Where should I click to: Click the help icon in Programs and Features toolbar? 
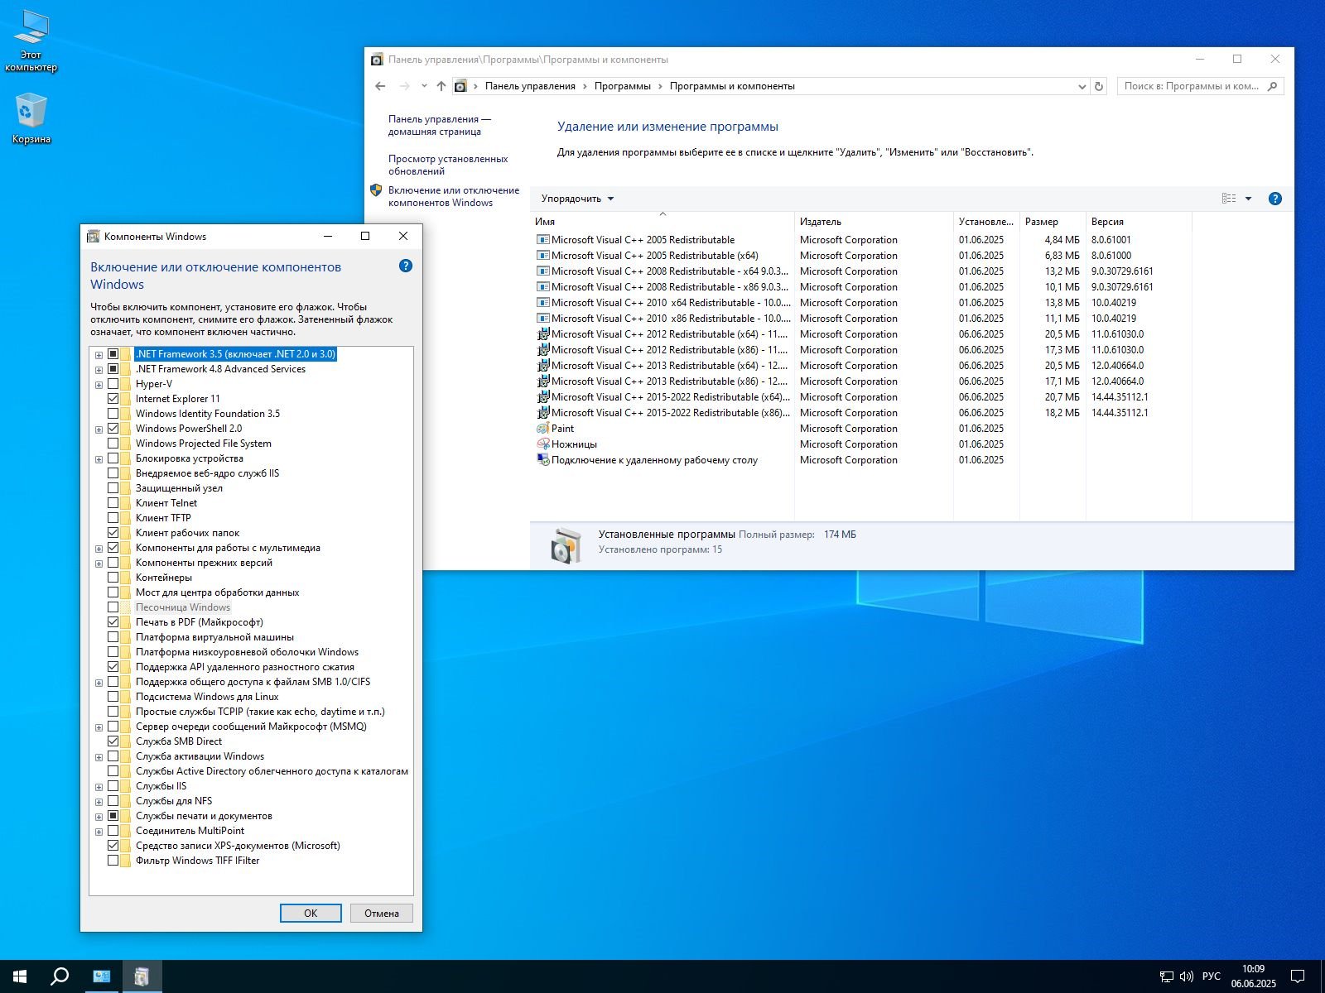[x=1275, y=199]
